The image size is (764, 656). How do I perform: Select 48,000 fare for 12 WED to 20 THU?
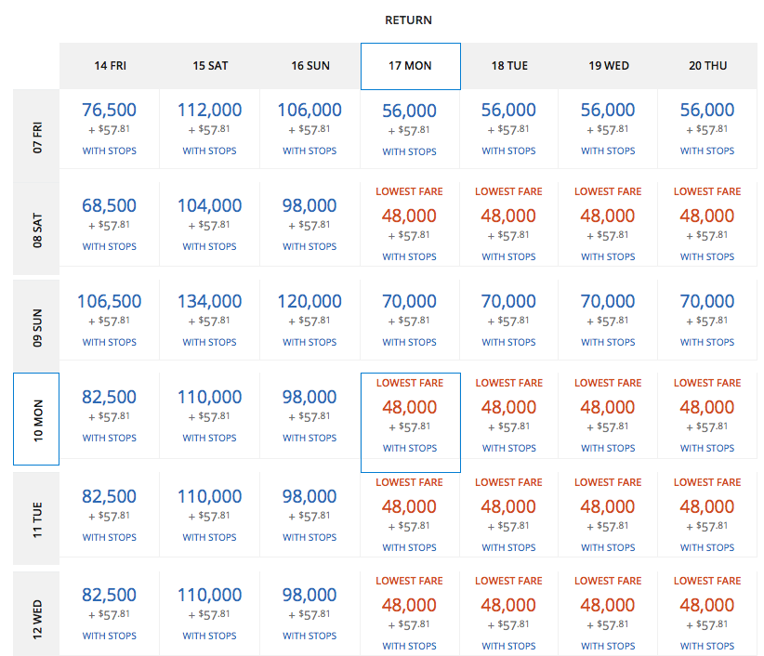pyautogui.click(x=707, y=606)
